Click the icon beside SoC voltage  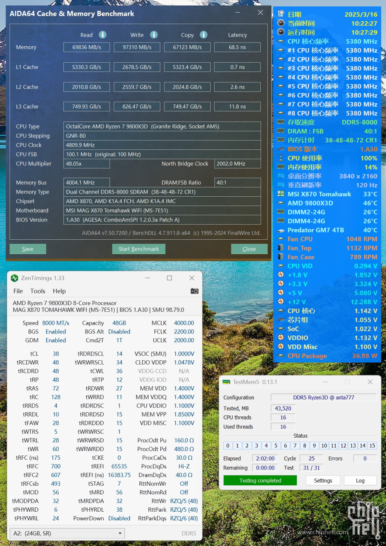pyautogui.click(x=281, y=328)
